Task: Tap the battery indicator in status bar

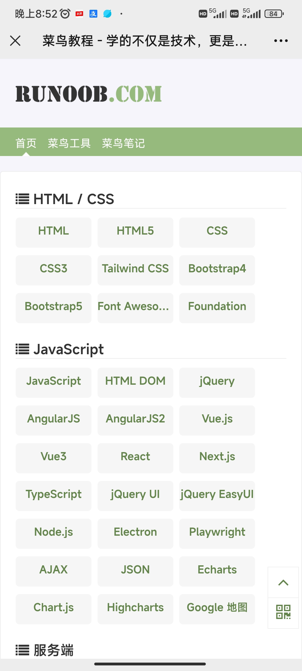Action: [x=274, y=14]
